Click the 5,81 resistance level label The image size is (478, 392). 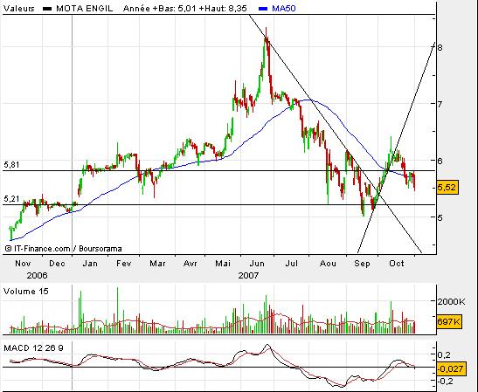click(11, 165)
